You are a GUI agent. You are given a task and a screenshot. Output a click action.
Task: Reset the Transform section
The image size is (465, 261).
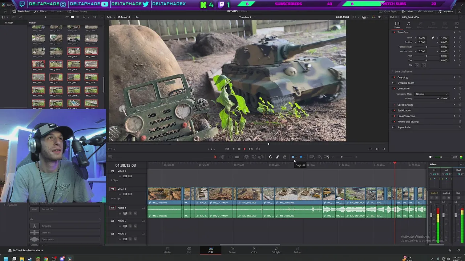click(460, 32)
